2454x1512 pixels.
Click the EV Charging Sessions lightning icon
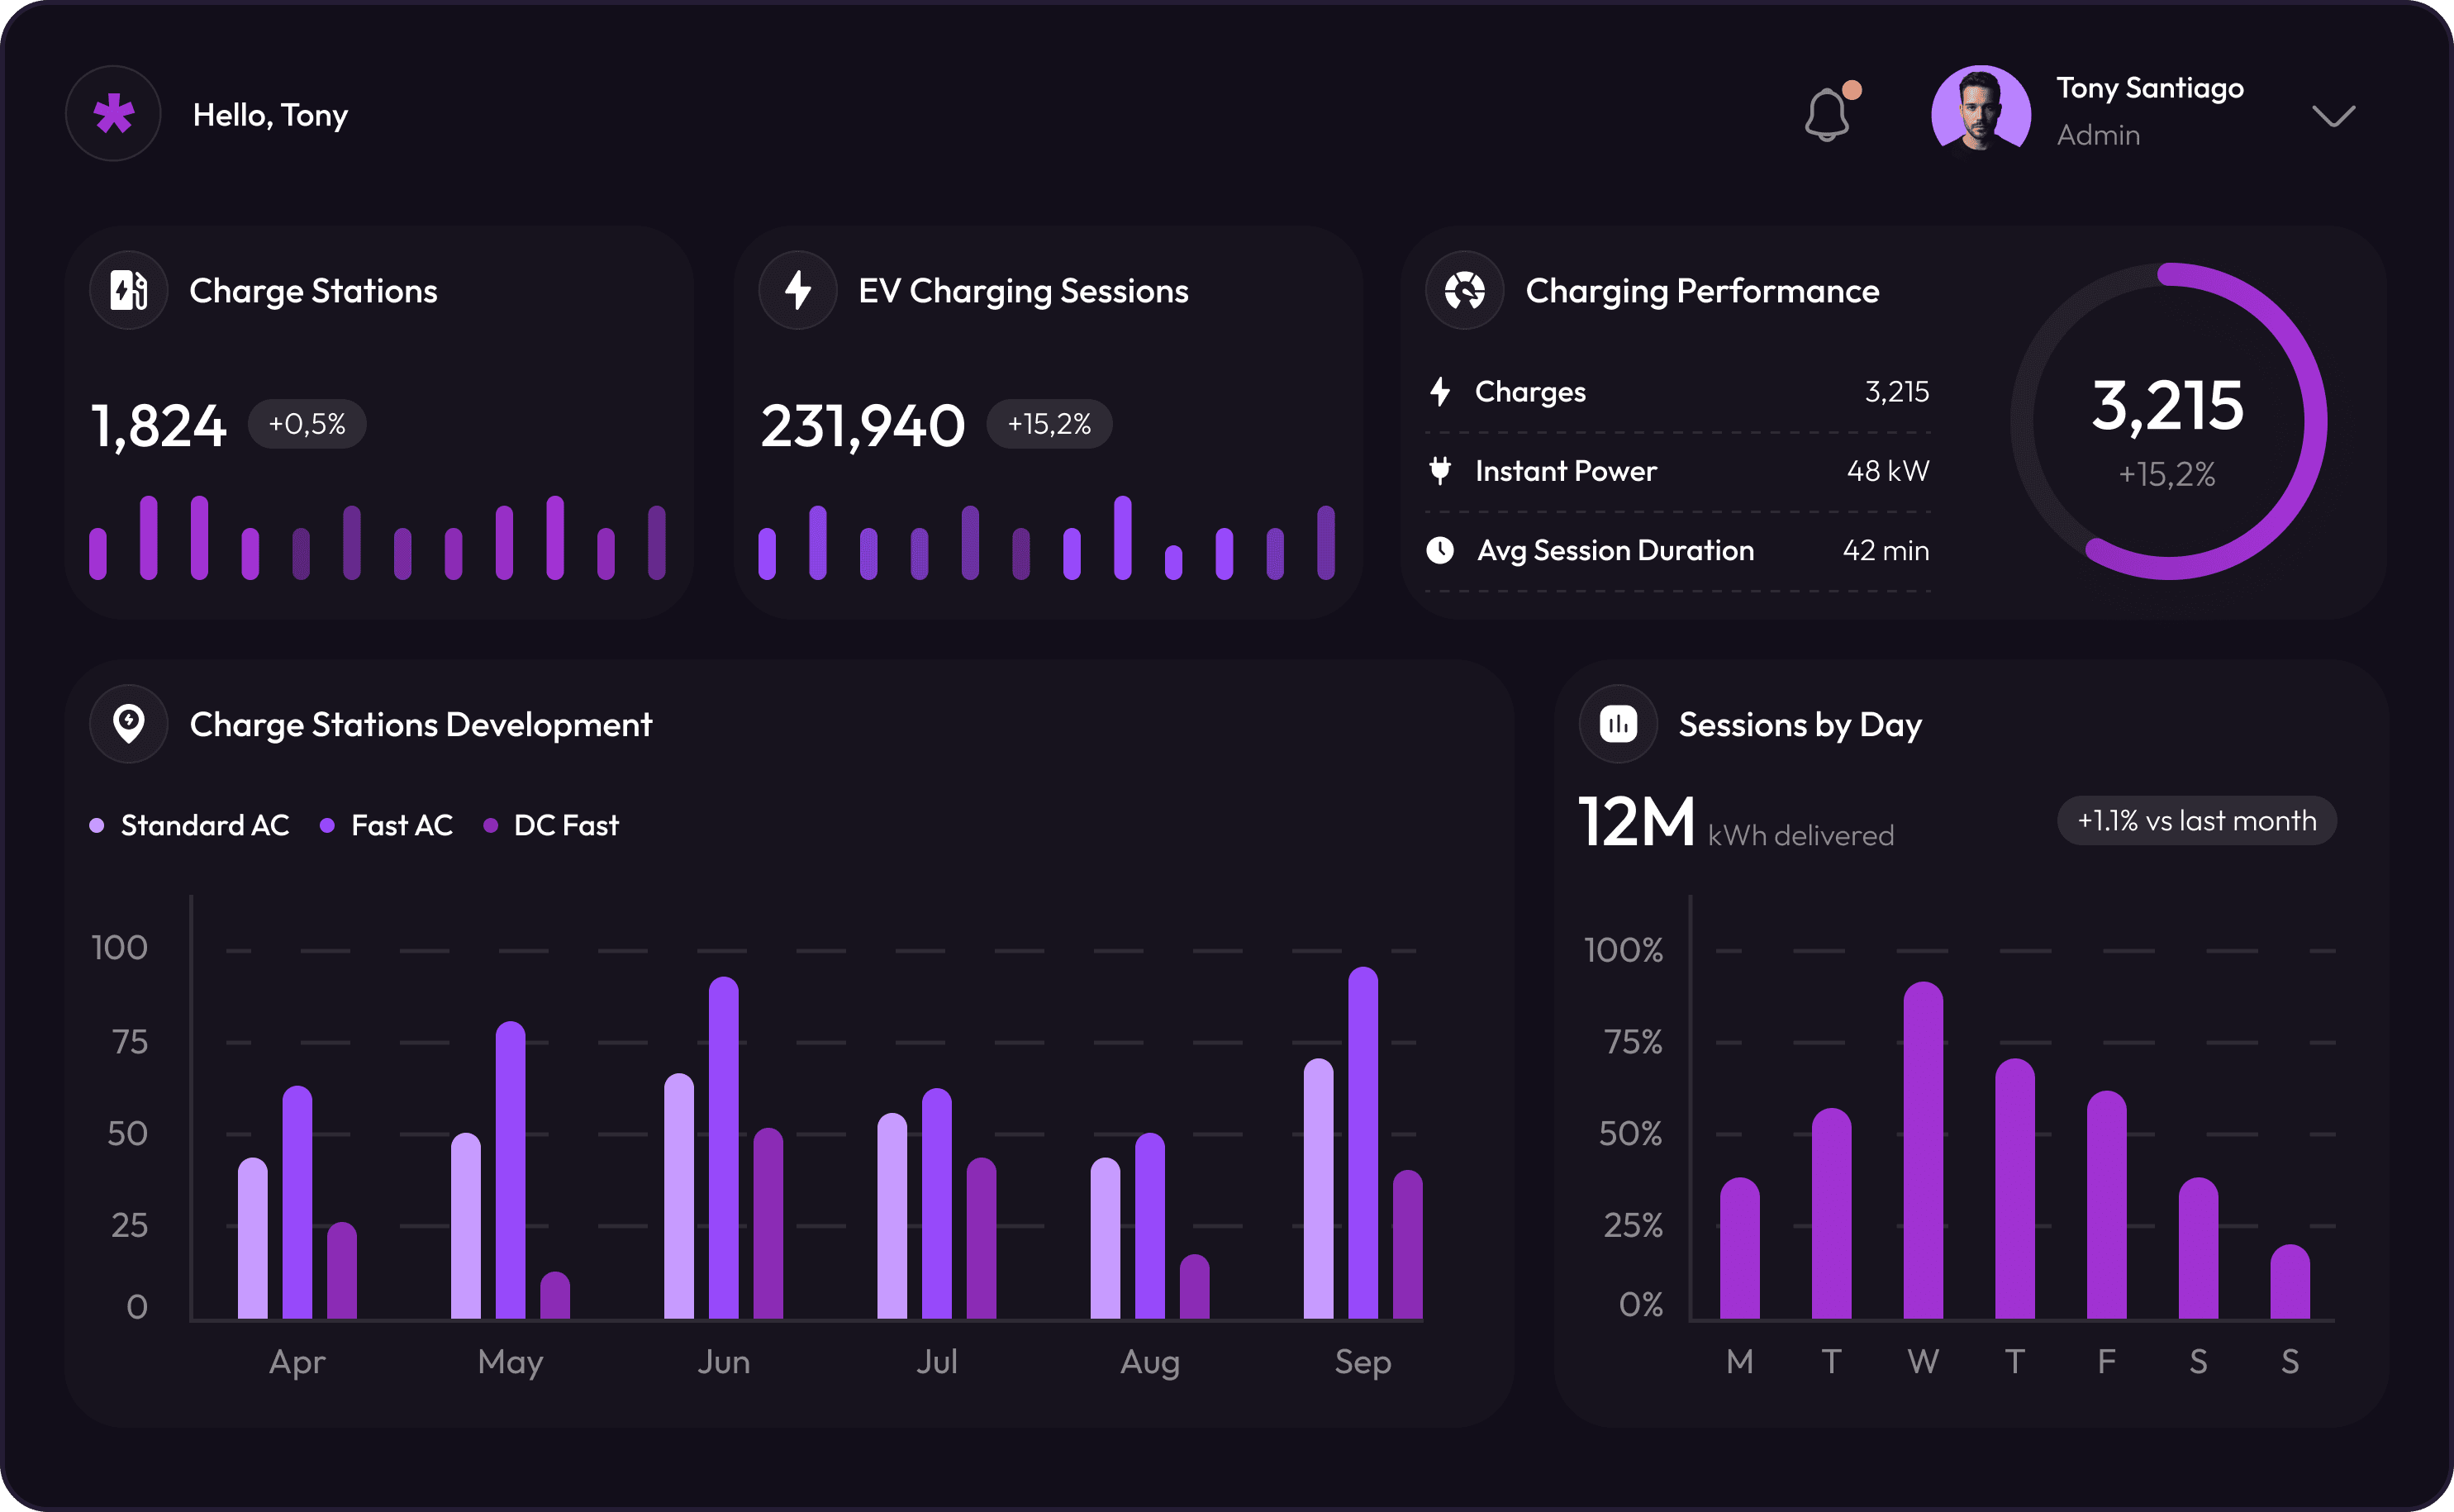click(797, 291)
